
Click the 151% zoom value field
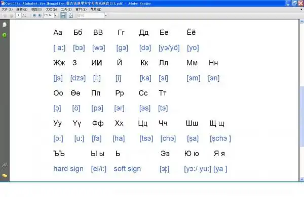pyautogui.click(x=48, y=15)
